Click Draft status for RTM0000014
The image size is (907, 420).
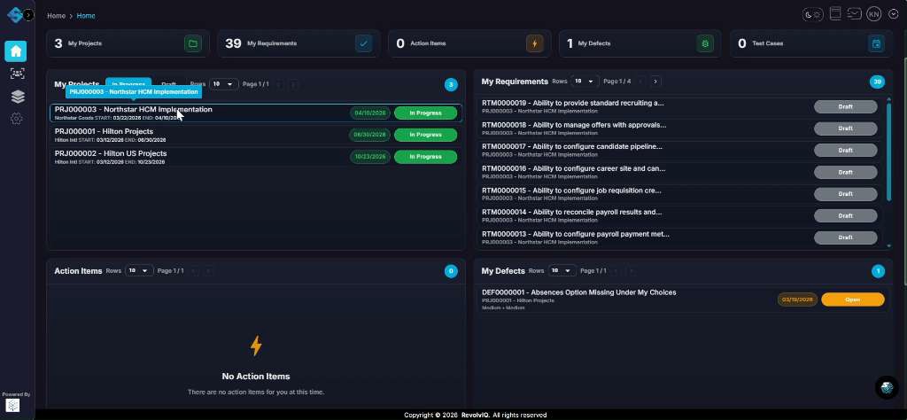coord(845,216)
